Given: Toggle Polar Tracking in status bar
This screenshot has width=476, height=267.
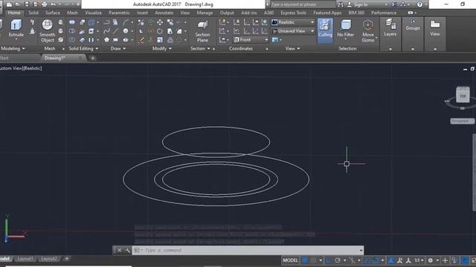Looking at the screenshot, I should pyautogui.click(x=338, y=260).
